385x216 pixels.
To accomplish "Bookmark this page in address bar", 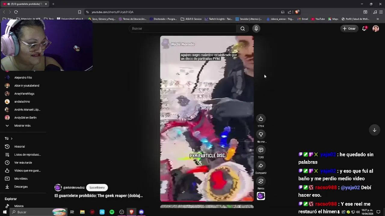I will [79, 12].
